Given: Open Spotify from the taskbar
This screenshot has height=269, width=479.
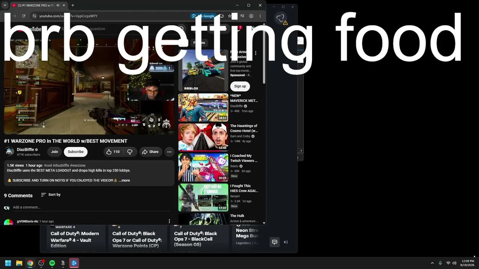Looking at the screenshot, I should (x=52, y=263).
